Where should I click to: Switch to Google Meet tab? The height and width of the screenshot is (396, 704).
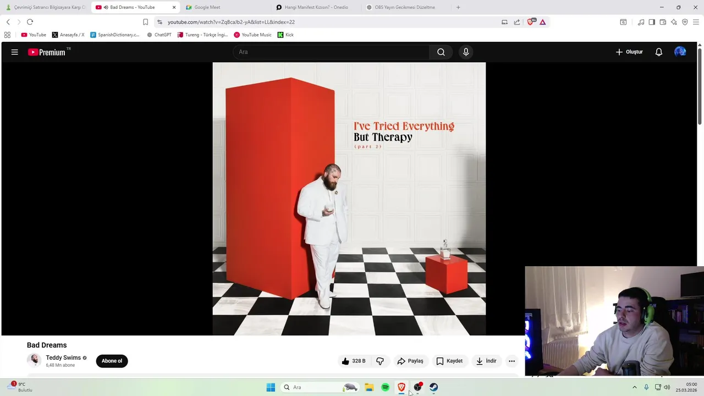coord(224,7)
